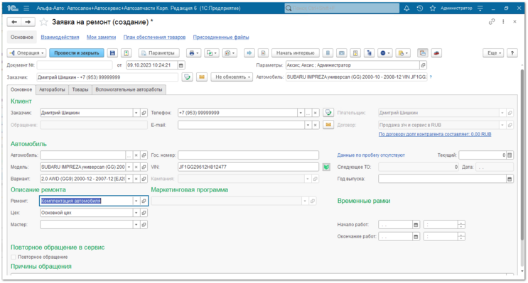Open the history clock icon in title bar
The width and height of the screenshot is (528, 283).
tap(419, 9)
